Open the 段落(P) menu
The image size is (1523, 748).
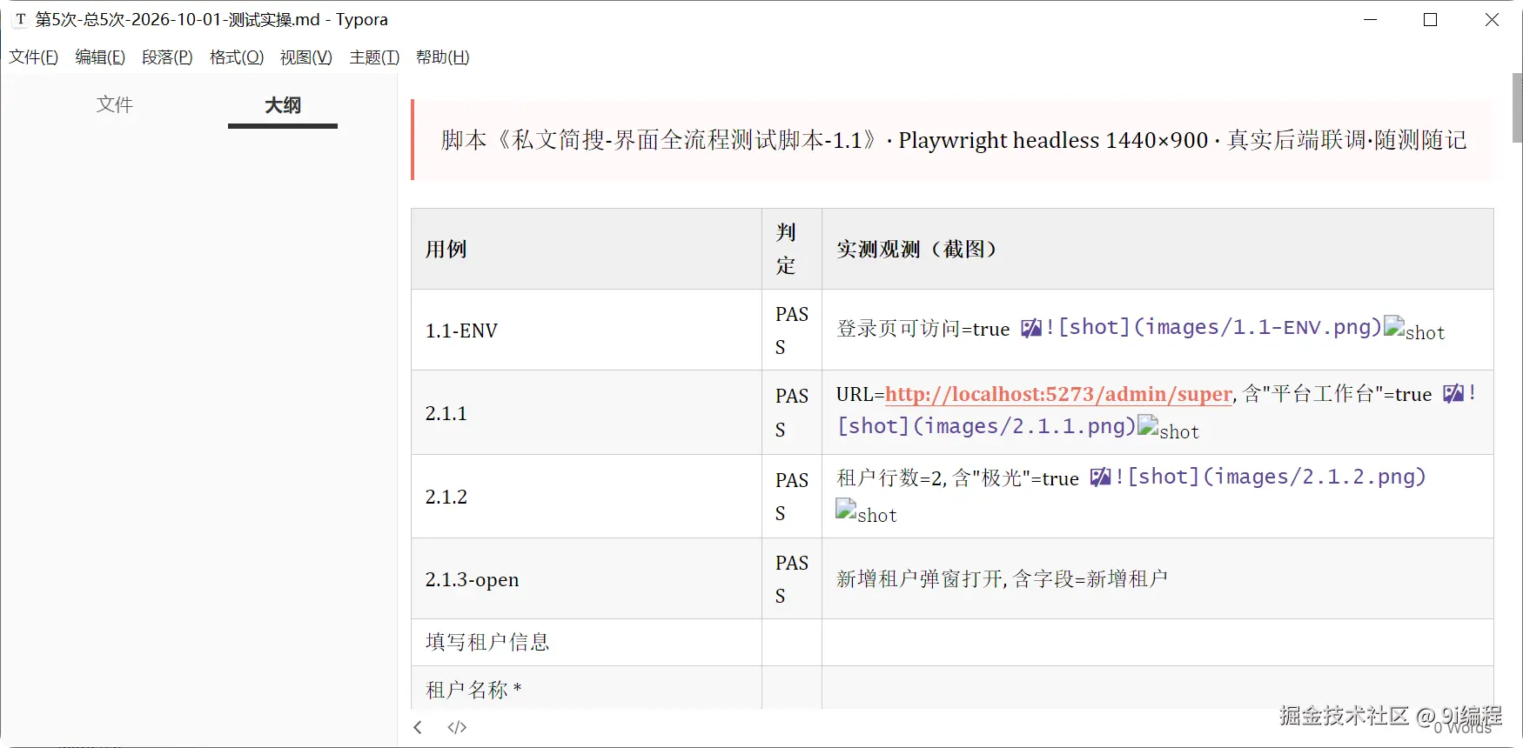(x=167, y=57)
